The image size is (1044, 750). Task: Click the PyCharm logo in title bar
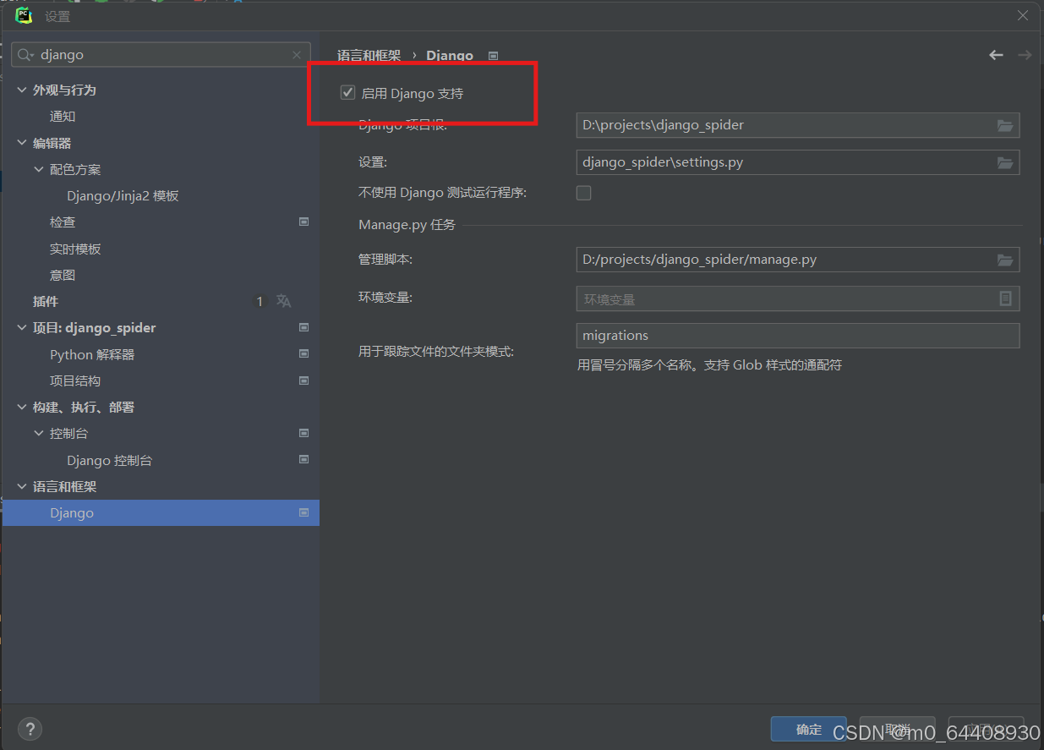(24, 15)
